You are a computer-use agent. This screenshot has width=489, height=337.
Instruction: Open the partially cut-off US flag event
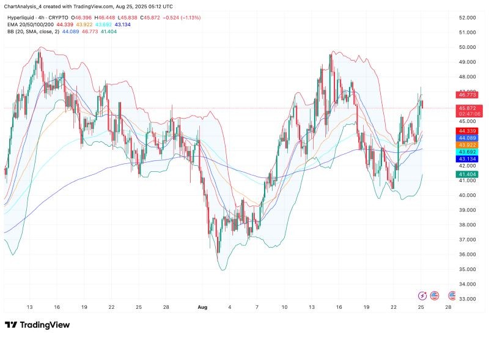tap(452, 295)
